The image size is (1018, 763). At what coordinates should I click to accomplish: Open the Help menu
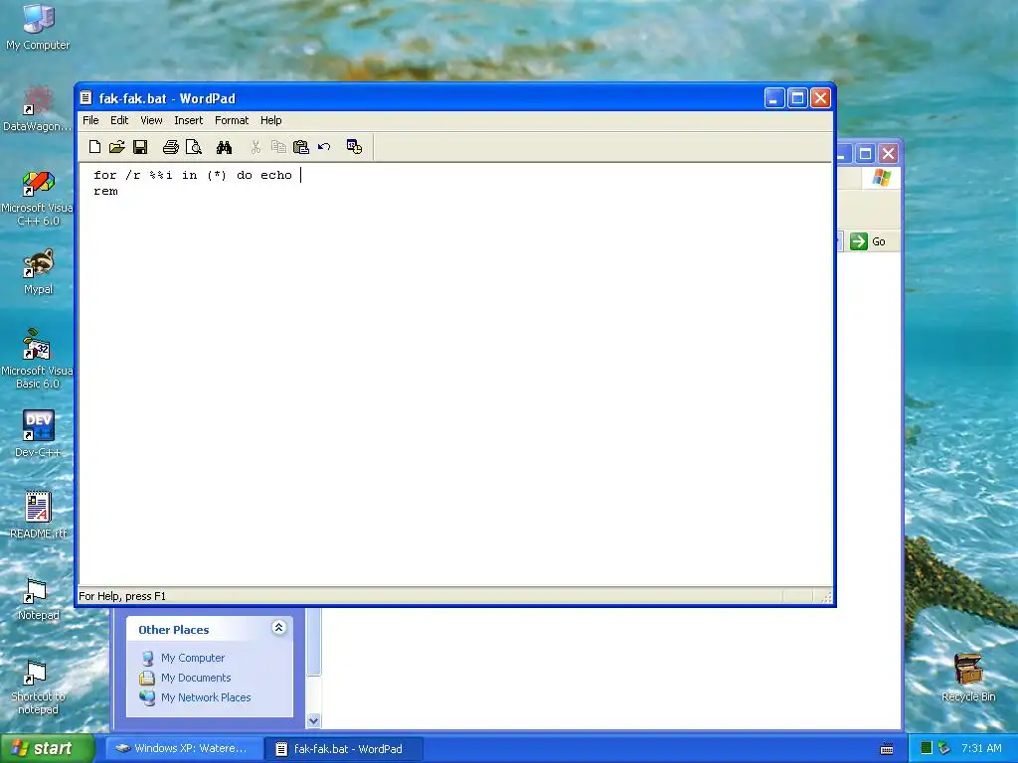[x=270, y=120]
